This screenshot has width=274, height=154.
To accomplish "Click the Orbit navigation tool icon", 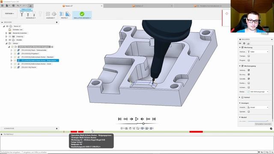I will [x=122, y=128].
